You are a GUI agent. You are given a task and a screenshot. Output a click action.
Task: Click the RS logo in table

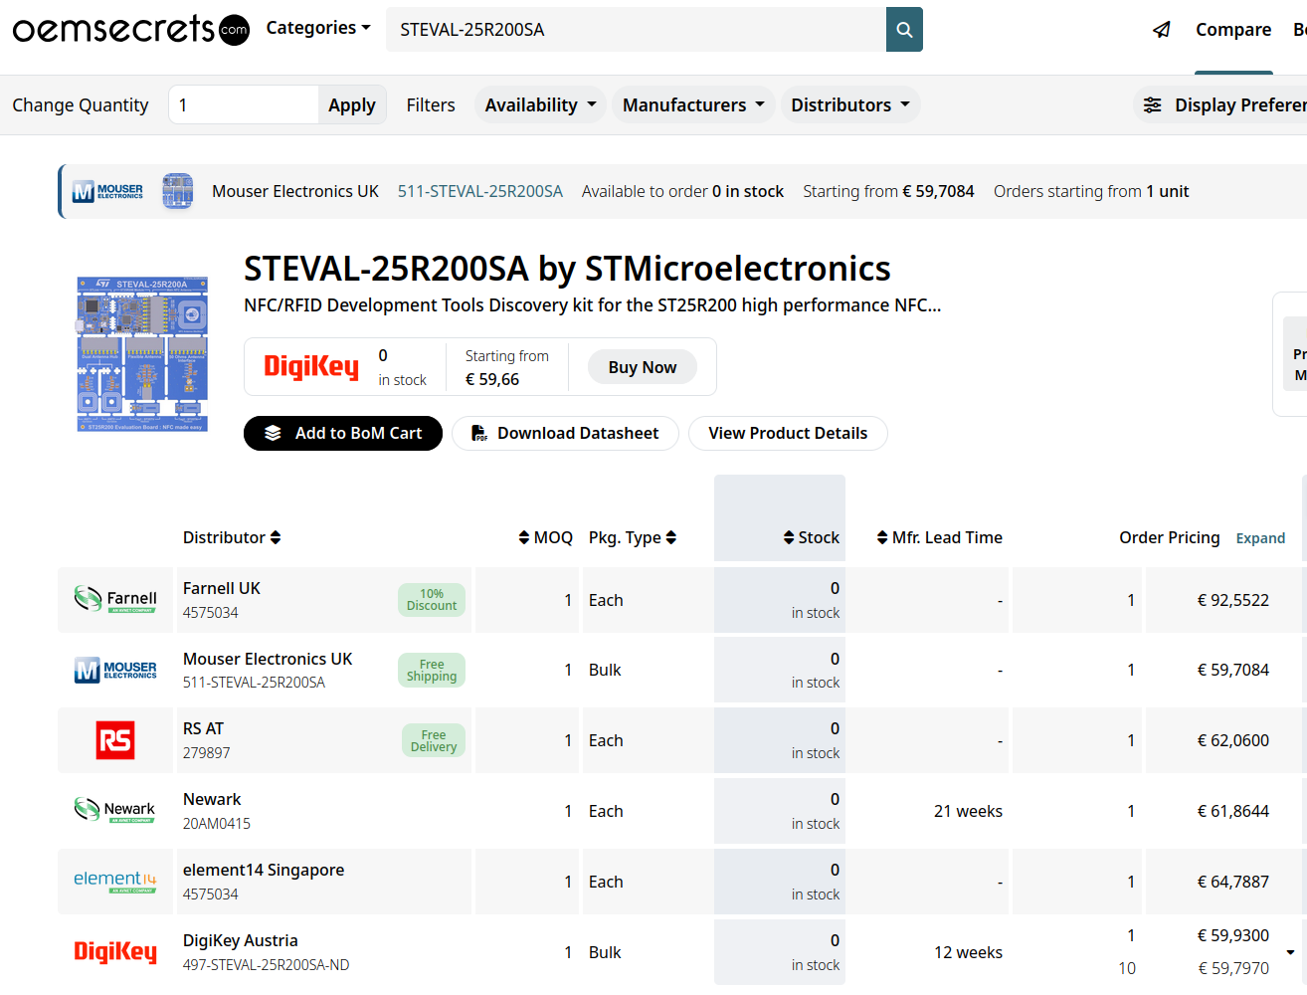click(115, 740)
